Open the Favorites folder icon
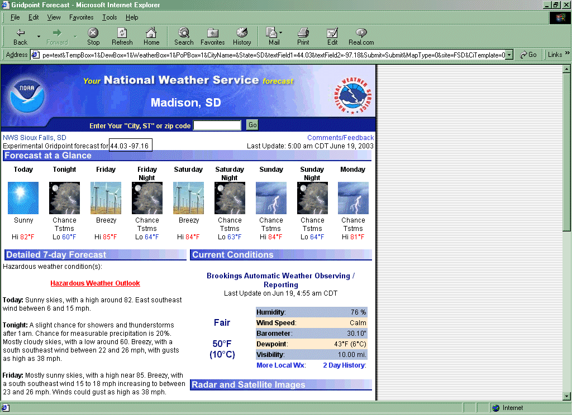The height and width of the screenshot is (415, 572). pyautogui.click(x=213, y=33)
